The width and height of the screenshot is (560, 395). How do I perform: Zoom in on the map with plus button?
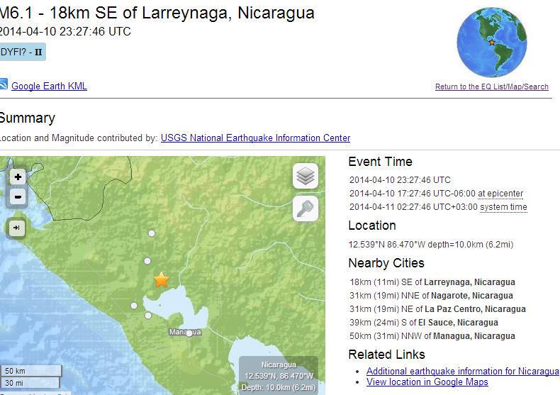point(18,177)
